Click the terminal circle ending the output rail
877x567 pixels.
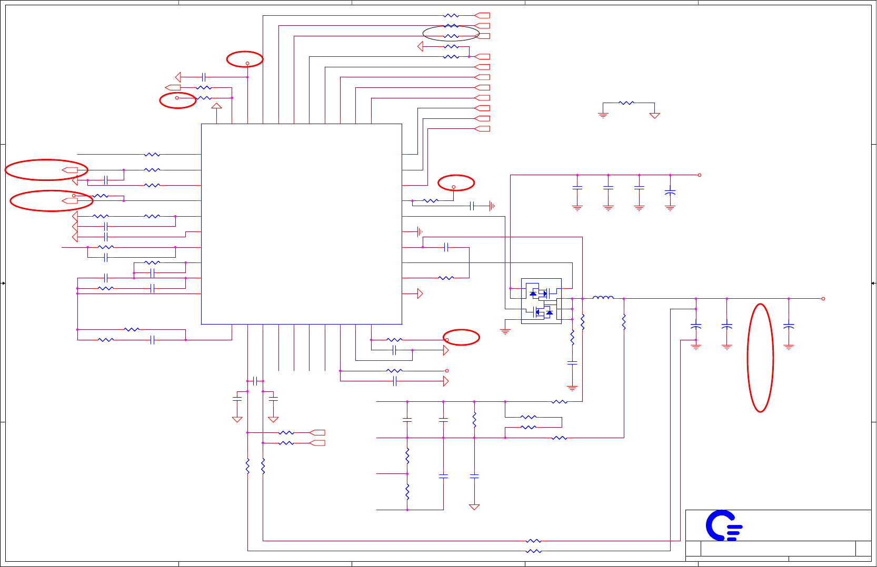823,299
